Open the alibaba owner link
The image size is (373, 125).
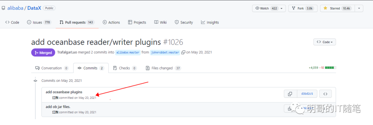15,8
